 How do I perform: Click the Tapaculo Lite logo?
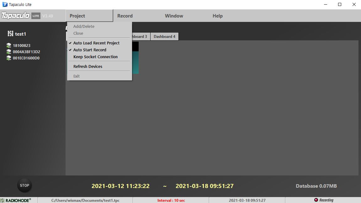point(15,16)
